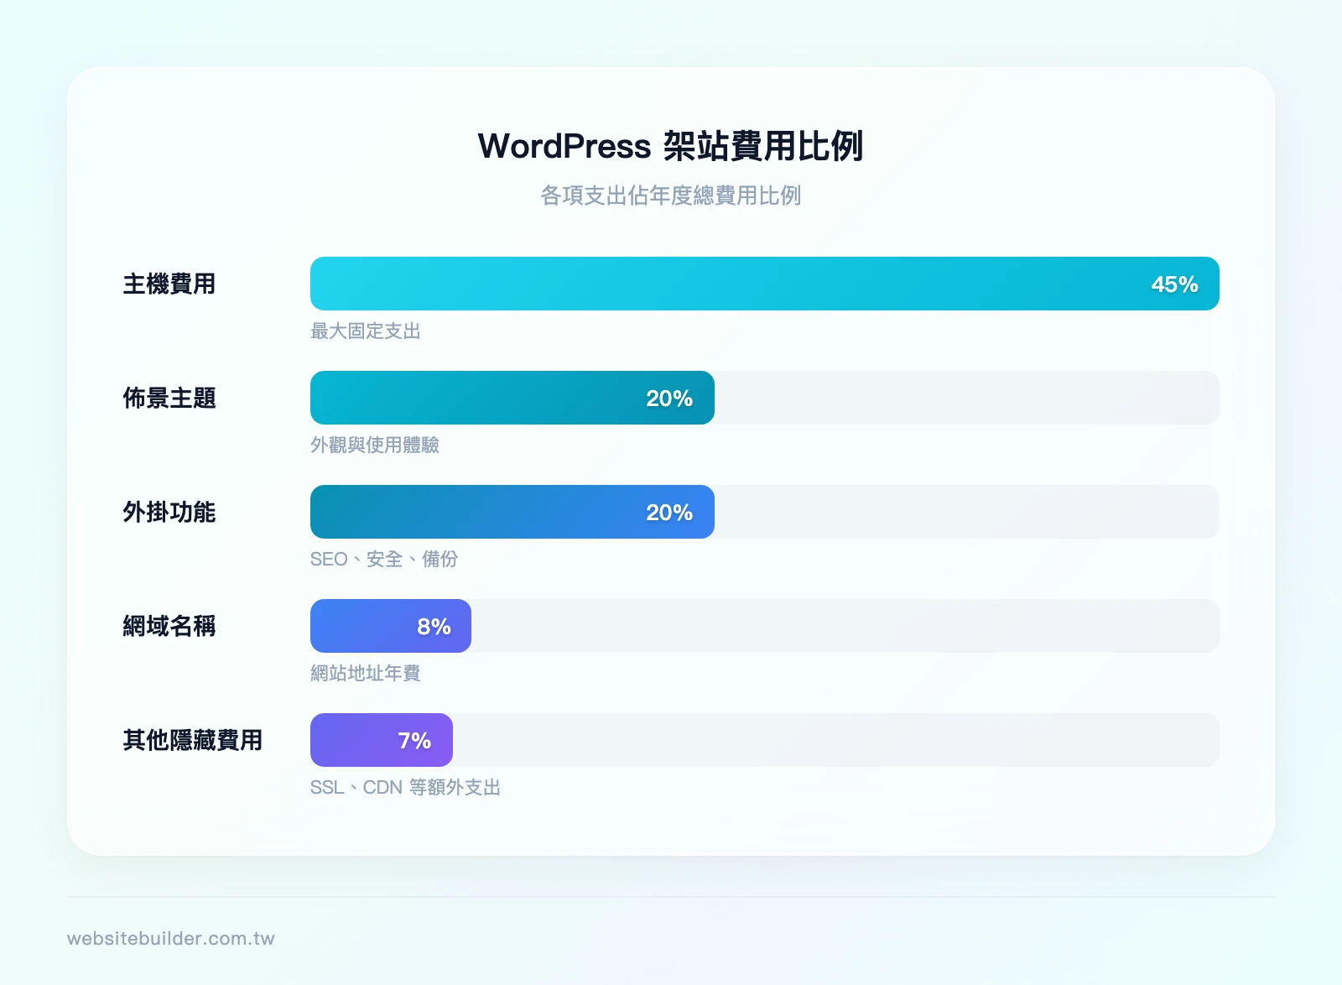Click the 網域名稱 row label
1342x985 pixels.
(169, 626)
